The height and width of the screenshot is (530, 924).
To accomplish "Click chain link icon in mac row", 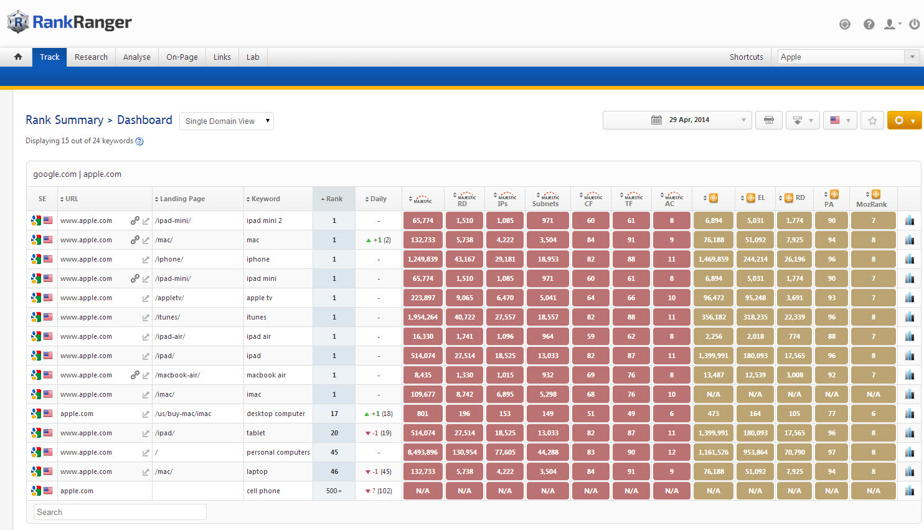I will click(x=134, y=240).
